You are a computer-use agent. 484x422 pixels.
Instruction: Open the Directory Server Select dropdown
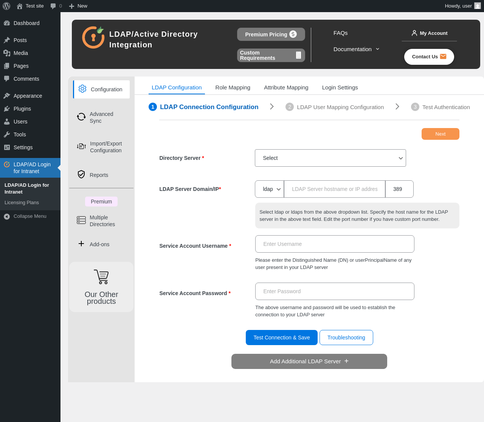330,158
